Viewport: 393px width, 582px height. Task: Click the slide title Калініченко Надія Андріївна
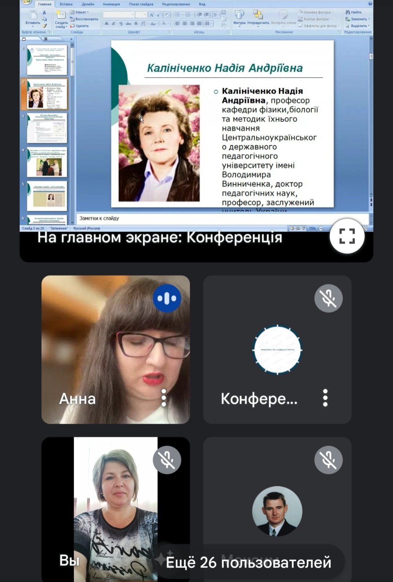(x=225, y=68)
